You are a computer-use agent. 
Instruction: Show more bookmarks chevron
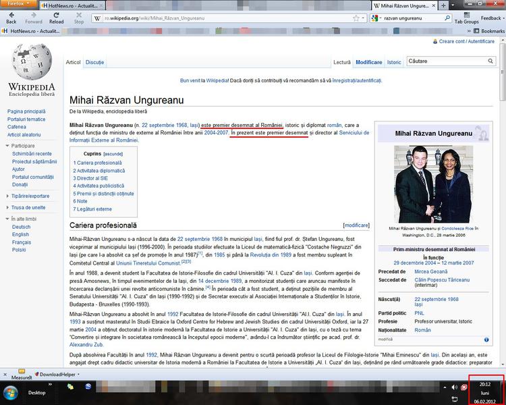pyautogui.click(x=469, y=31)
